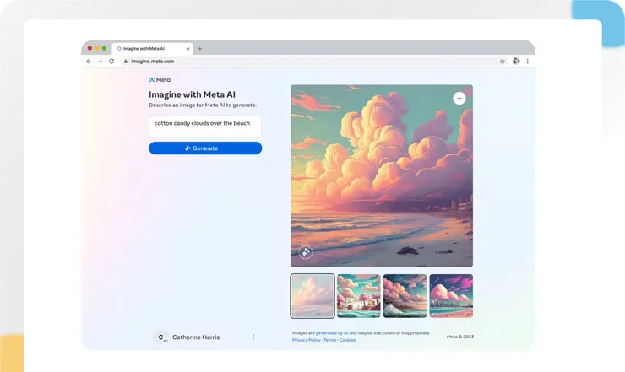Click the sparkle icon on the large image
The height and width of the screenshot is (372, 625).
[x=306, y=252]
